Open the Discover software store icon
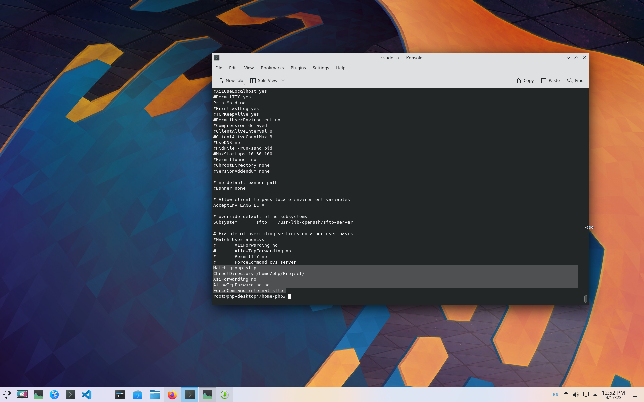Screen dimensions: 644x402 (x=137, y=395)
